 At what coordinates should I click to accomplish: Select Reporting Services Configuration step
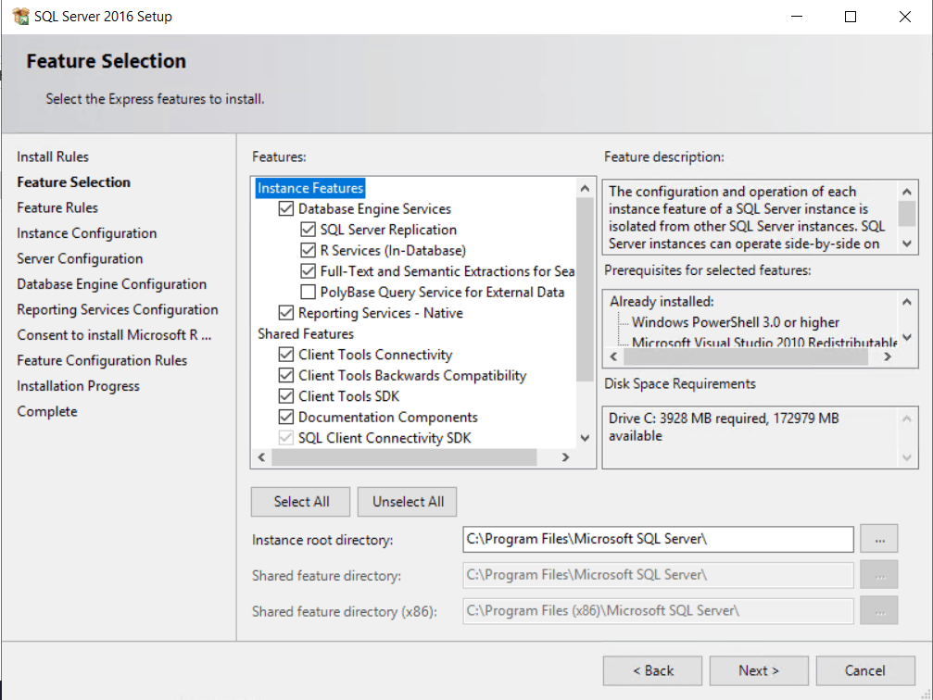coord(118,309)
